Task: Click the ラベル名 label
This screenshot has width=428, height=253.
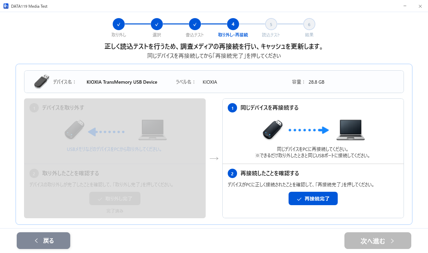Action: point(186,82)
